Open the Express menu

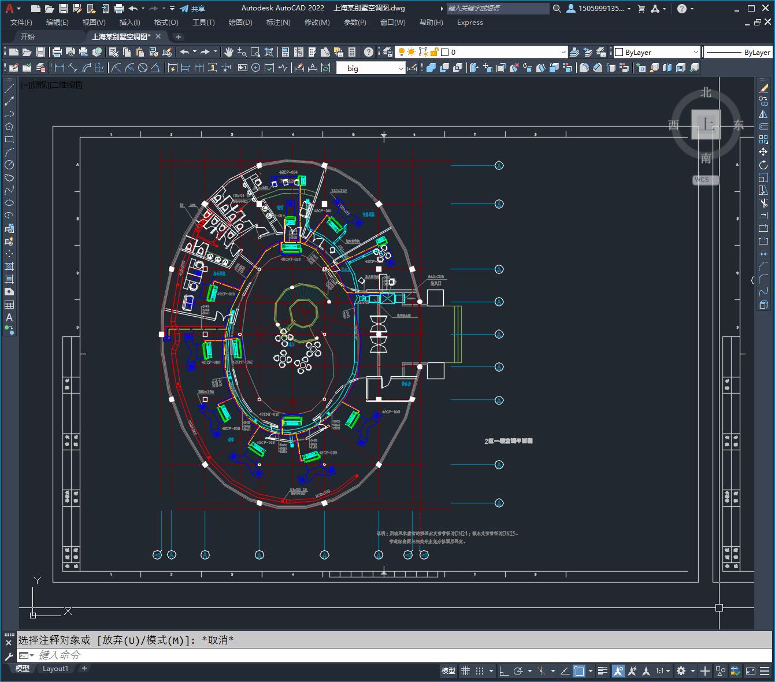470,23
